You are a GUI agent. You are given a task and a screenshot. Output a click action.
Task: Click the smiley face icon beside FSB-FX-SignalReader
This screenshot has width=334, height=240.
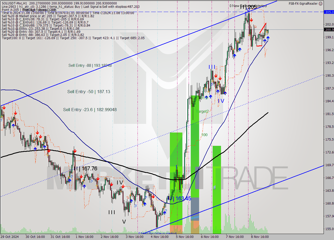click(321, 4)
